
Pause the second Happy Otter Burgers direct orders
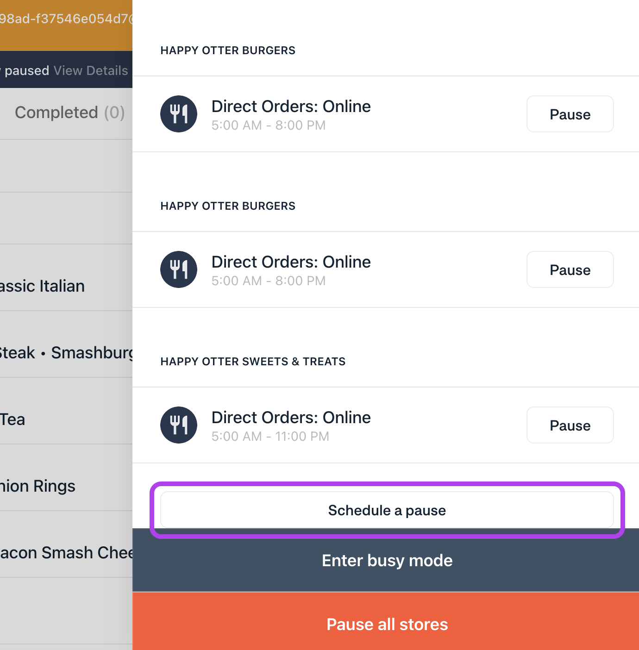(x=570, y=270)
